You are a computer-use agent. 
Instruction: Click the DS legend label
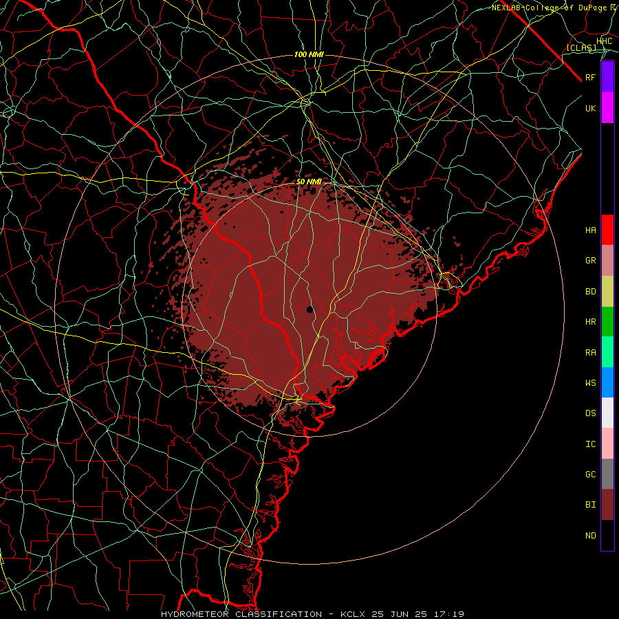(591, 413)
